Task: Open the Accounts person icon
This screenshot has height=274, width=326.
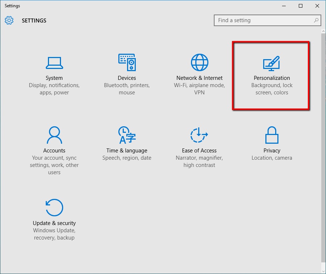Action: [x=54, y=135]
